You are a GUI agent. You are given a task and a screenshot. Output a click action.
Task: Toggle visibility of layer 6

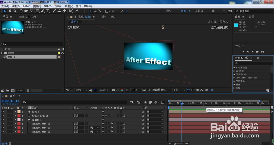[x=2, y=132]
